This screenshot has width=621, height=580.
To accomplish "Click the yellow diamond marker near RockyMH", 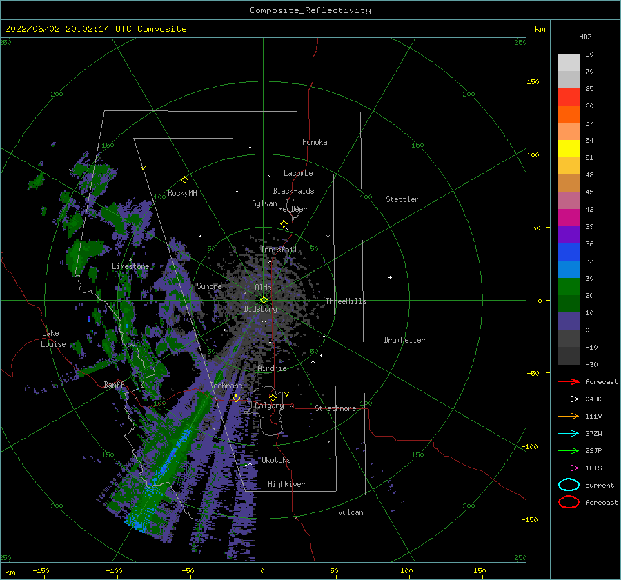I will pos(184,180).
